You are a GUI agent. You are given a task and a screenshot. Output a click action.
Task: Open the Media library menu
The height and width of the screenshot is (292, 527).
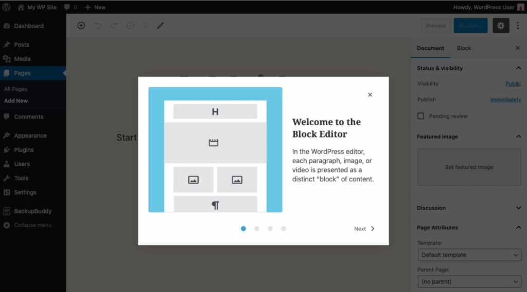[x=22, y=59]
